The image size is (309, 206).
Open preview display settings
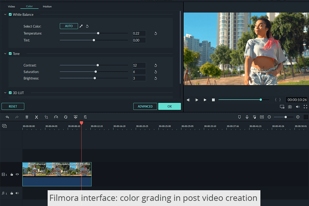[282, 107]
